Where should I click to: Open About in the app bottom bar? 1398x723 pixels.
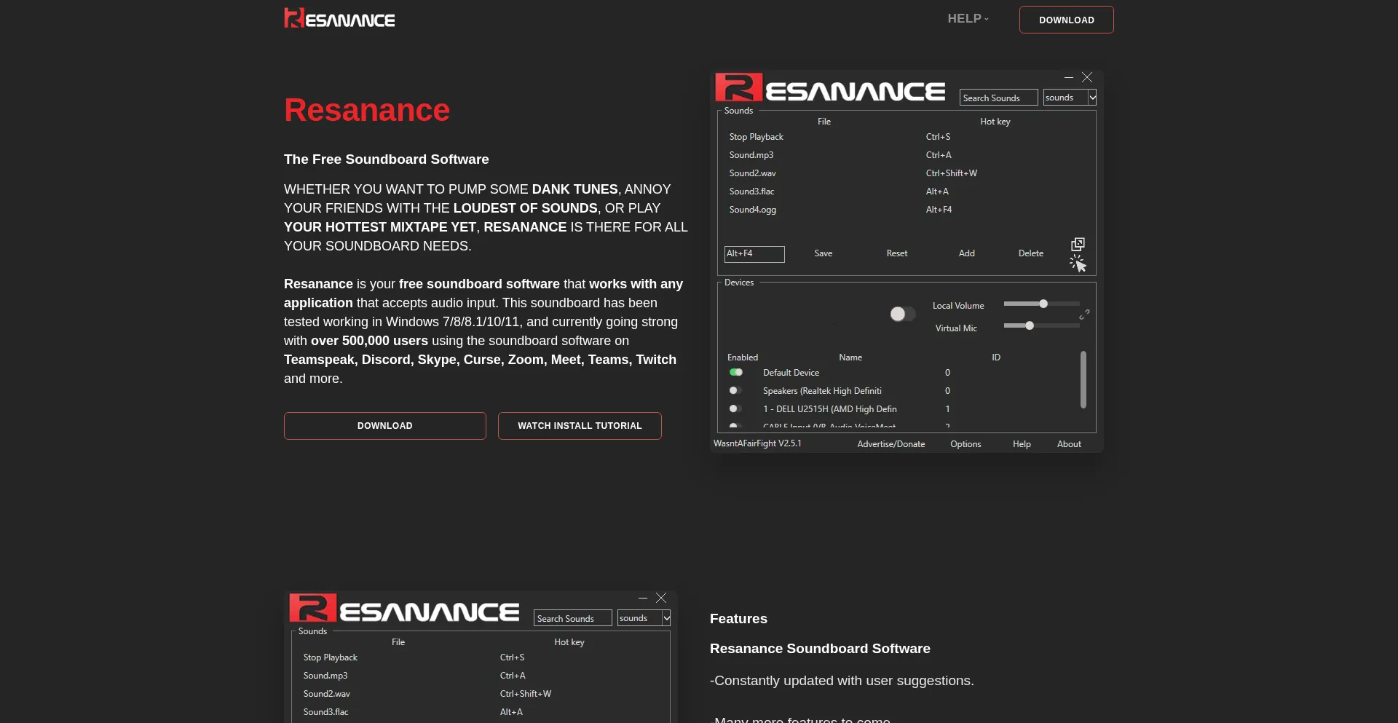[x=1069, y=444]
